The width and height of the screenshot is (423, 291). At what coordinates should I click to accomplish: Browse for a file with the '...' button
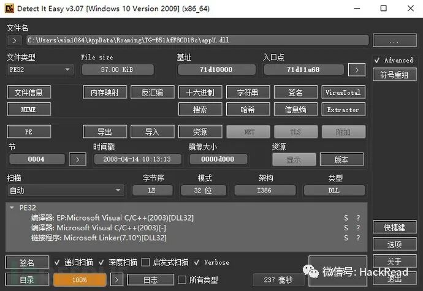[x=394, y=40]
